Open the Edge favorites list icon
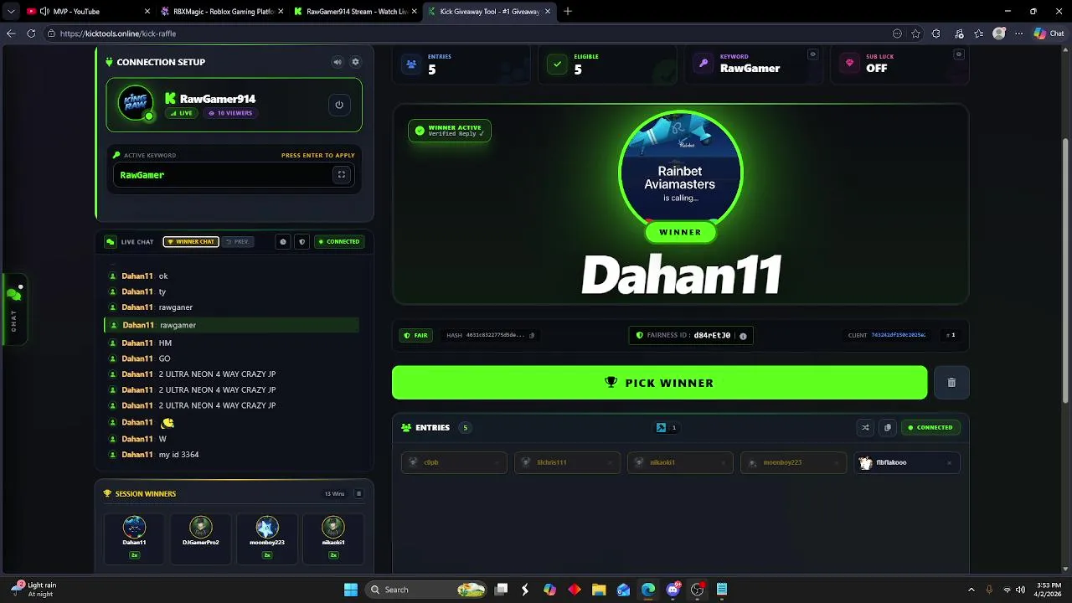Viewport: 1072px width, 603px height. [979, 33]
